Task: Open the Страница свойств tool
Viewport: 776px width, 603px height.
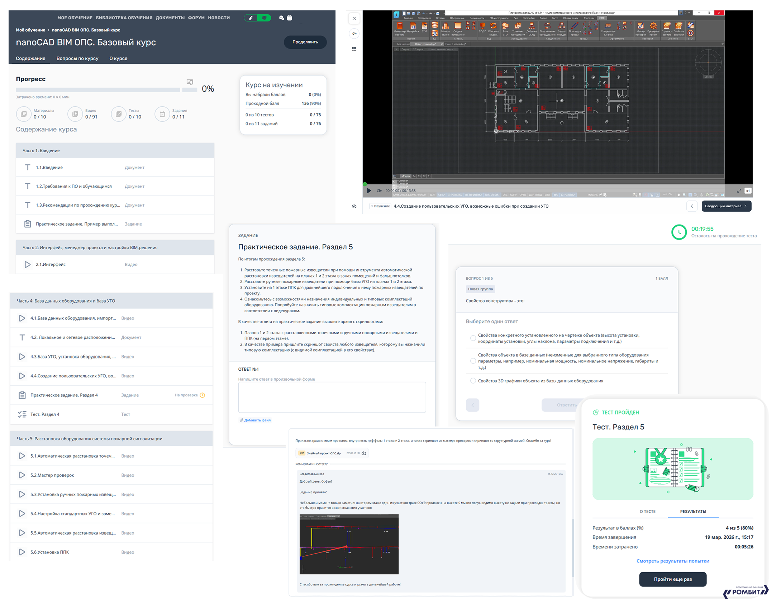Action: [667, 29]
